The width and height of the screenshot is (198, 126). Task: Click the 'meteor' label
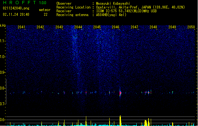coord(45,10)
